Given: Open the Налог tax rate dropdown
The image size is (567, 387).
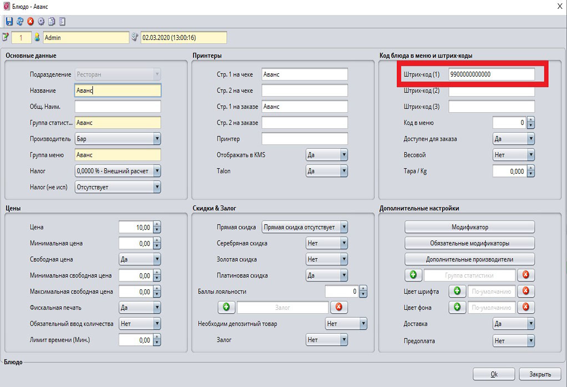Looking at the screenshot, I should tap(156, 171).
